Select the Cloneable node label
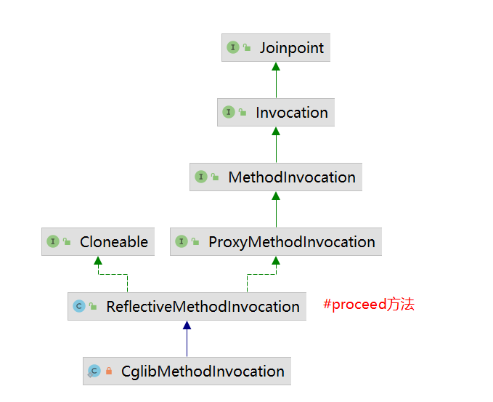493x402 pixels. [113, 241]
